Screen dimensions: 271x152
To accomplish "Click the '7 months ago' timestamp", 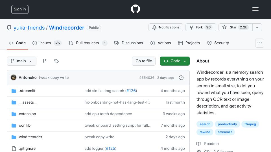I will (x=173, y=126).
